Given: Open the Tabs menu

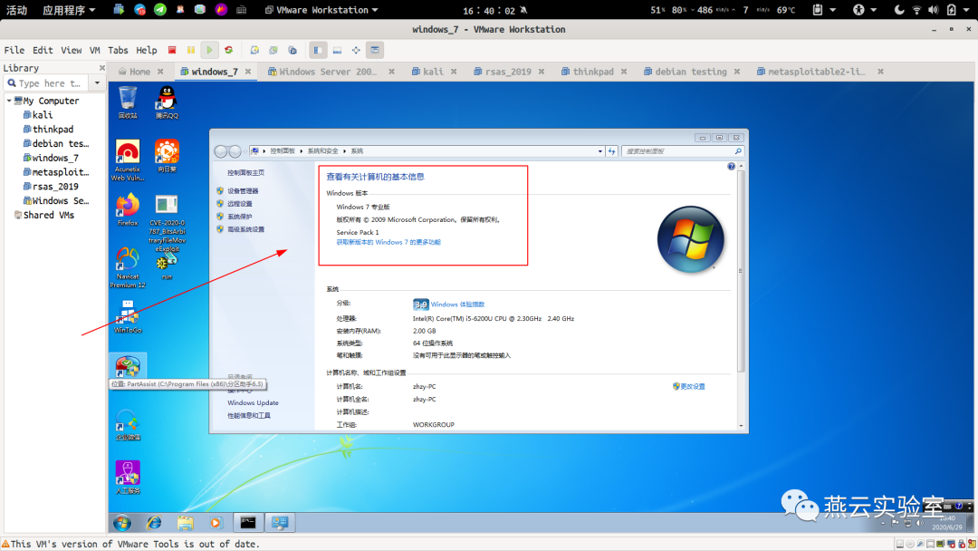Looking at the screenshot, I should (x=118, y=50).
